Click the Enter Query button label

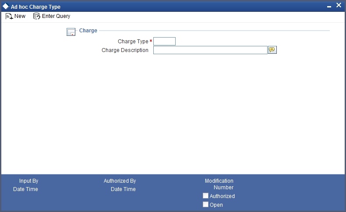click(56, 16)
